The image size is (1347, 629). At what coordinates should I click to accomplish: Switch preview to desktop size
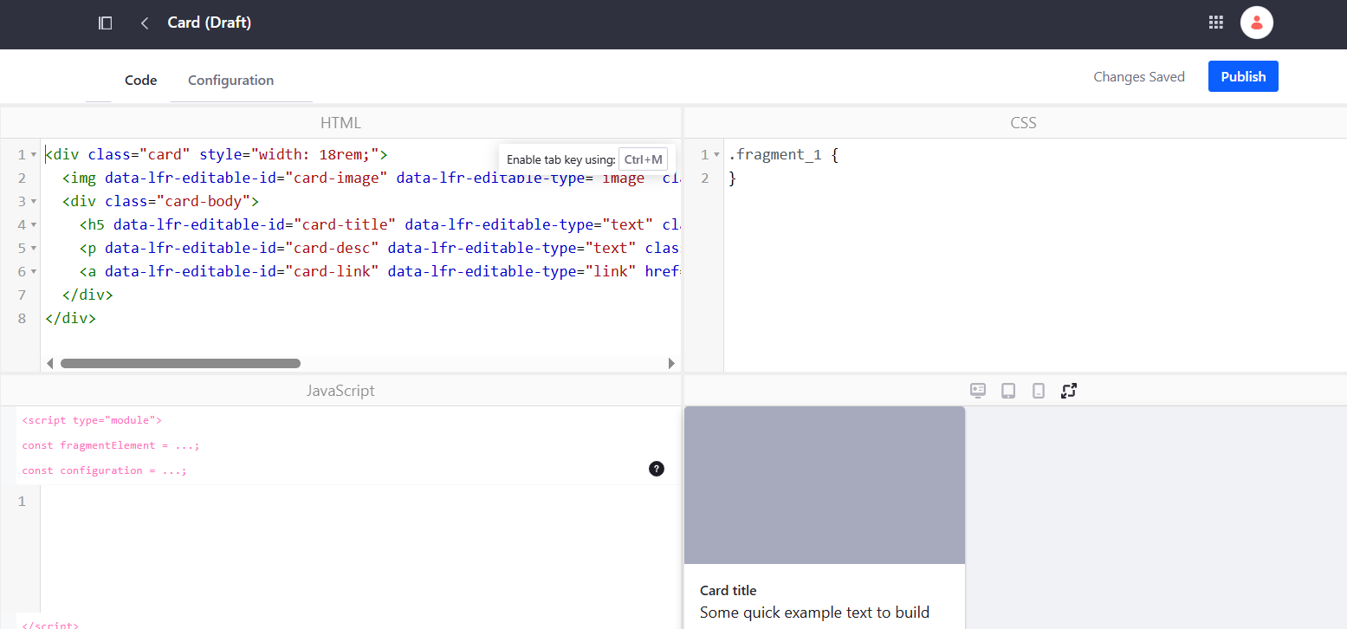[x=978, y=391]
